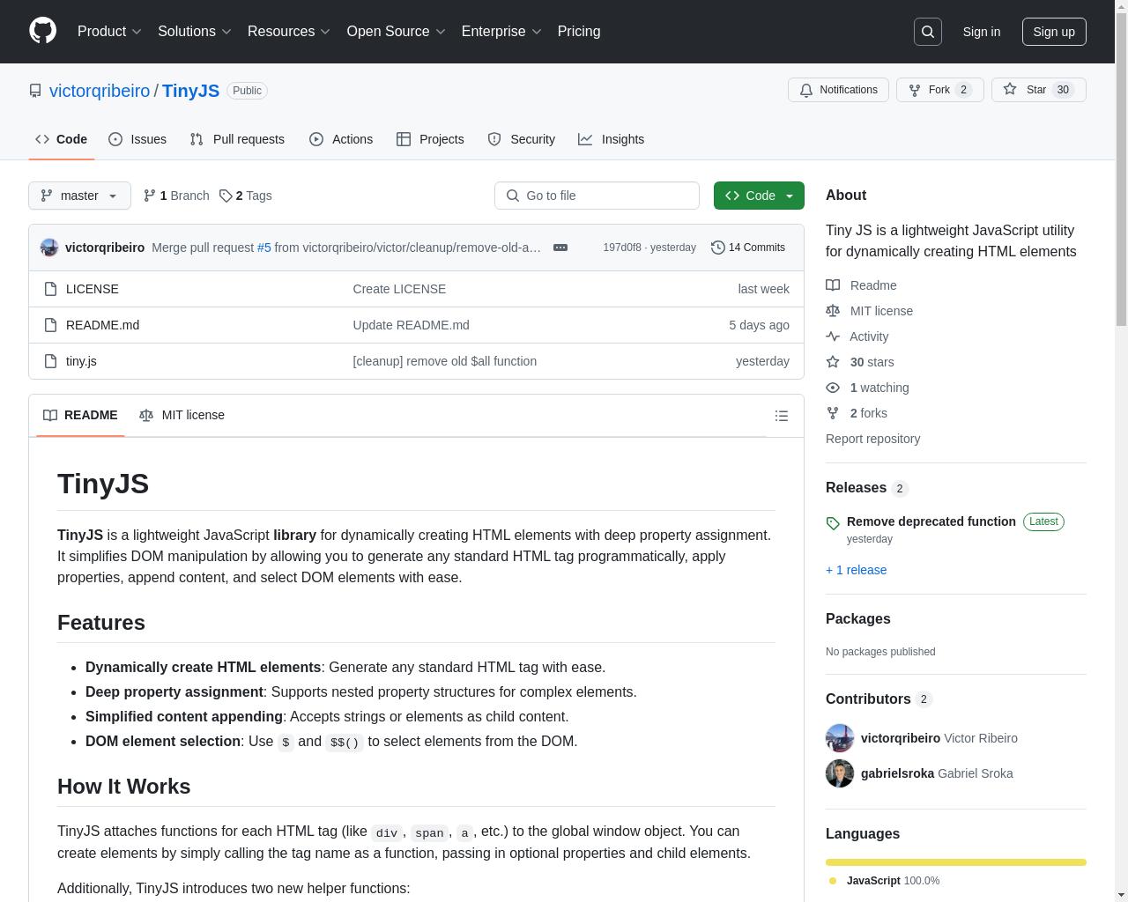Select the Code tab
The height and width of the screenshot is (902, 1128).
point(62,139)
